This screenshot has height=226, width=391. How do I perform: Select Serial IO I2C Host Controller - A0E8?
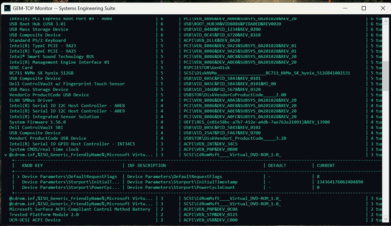click(x=67, y=106)
